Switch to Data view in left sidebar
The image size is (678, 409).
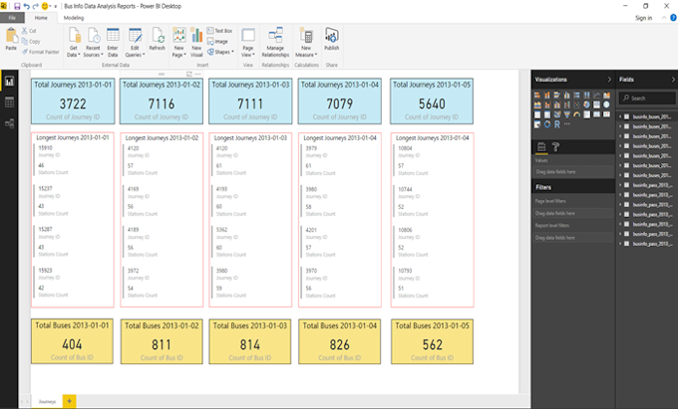click(10, 102)
